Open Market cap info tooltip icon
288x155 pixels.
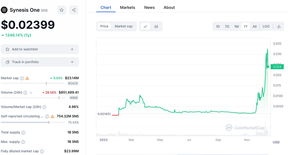click(x=22, y=78)
